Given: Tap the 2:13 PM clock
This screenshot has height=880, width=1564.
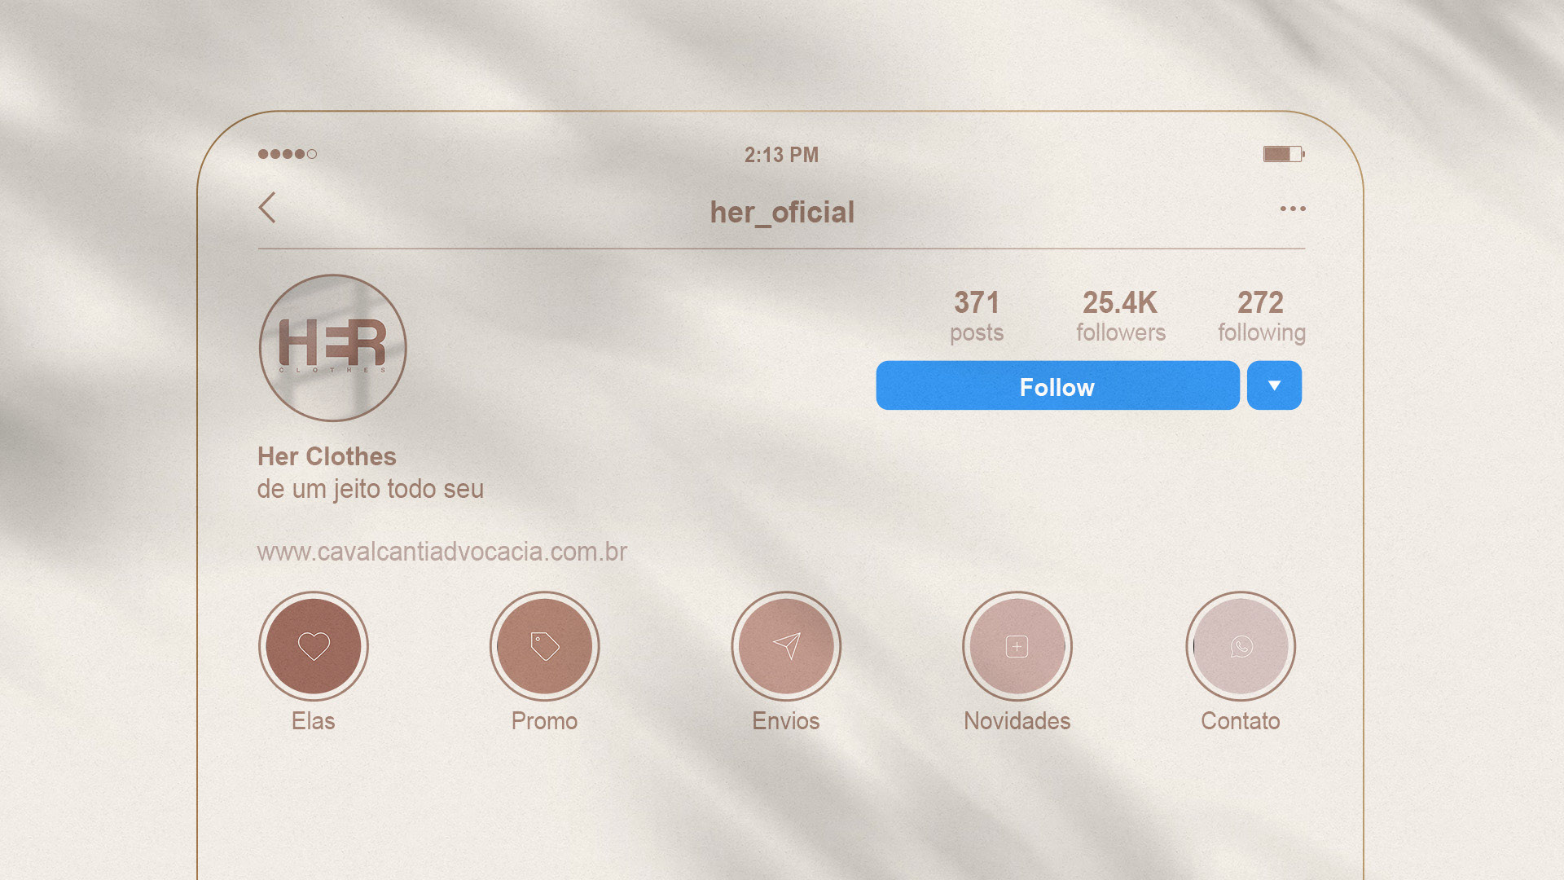Looking at the screenshot, I should [x=781, y=155].
